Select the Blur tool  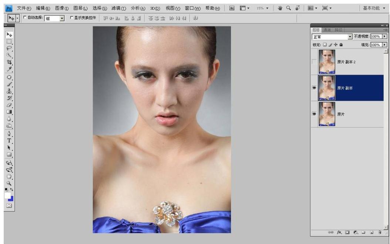click(x=9, y=119)
